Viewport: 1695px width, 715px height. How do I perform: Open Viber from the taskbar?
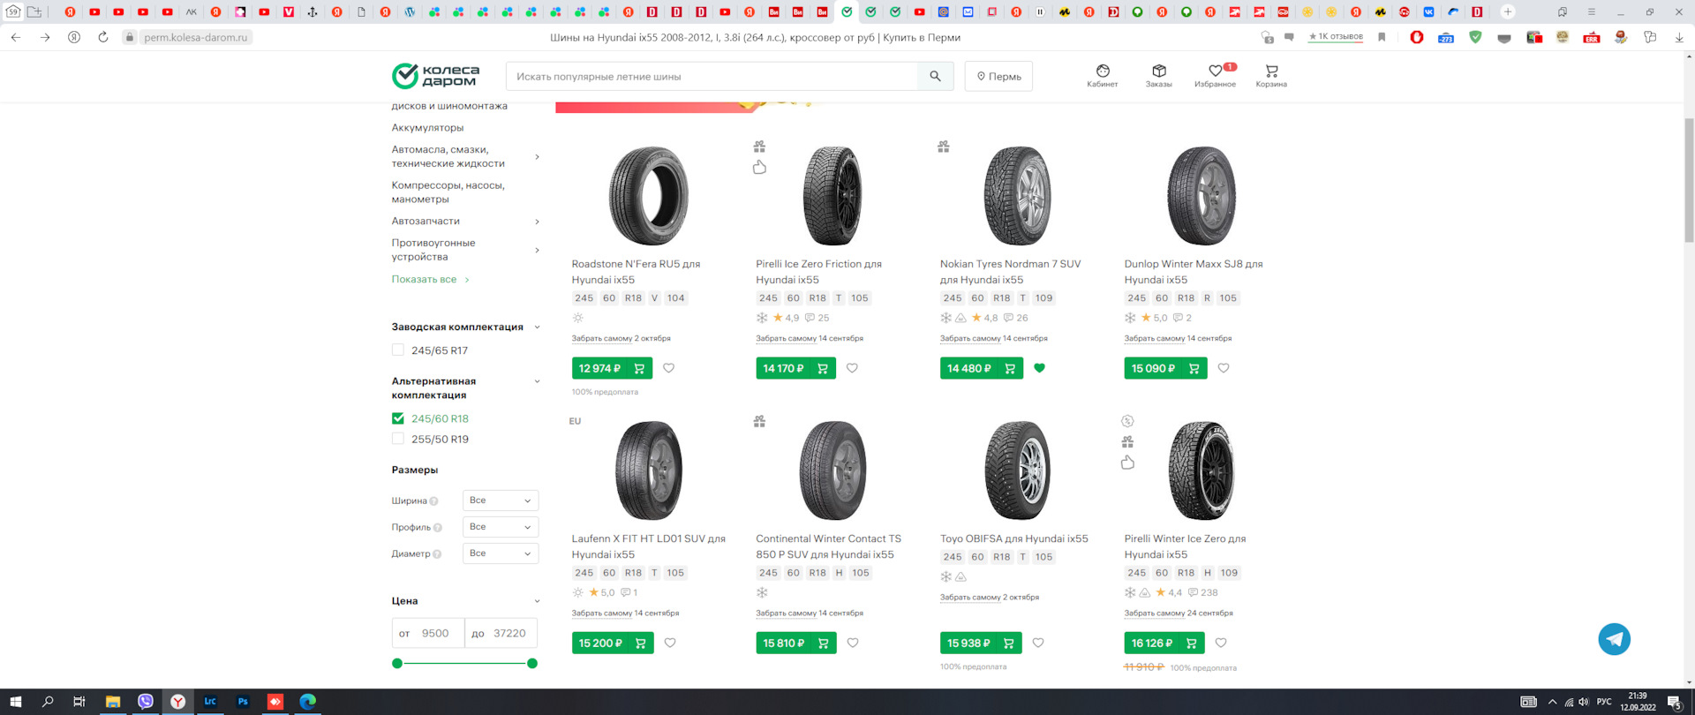pos(146,702)
